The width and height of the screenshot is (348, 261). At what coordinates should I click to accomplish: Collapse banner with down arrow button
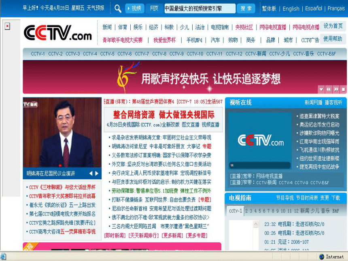coord(321,89)
